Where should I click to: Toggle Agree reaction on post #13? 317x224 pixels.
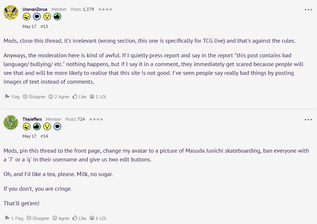tap(59, 97)
